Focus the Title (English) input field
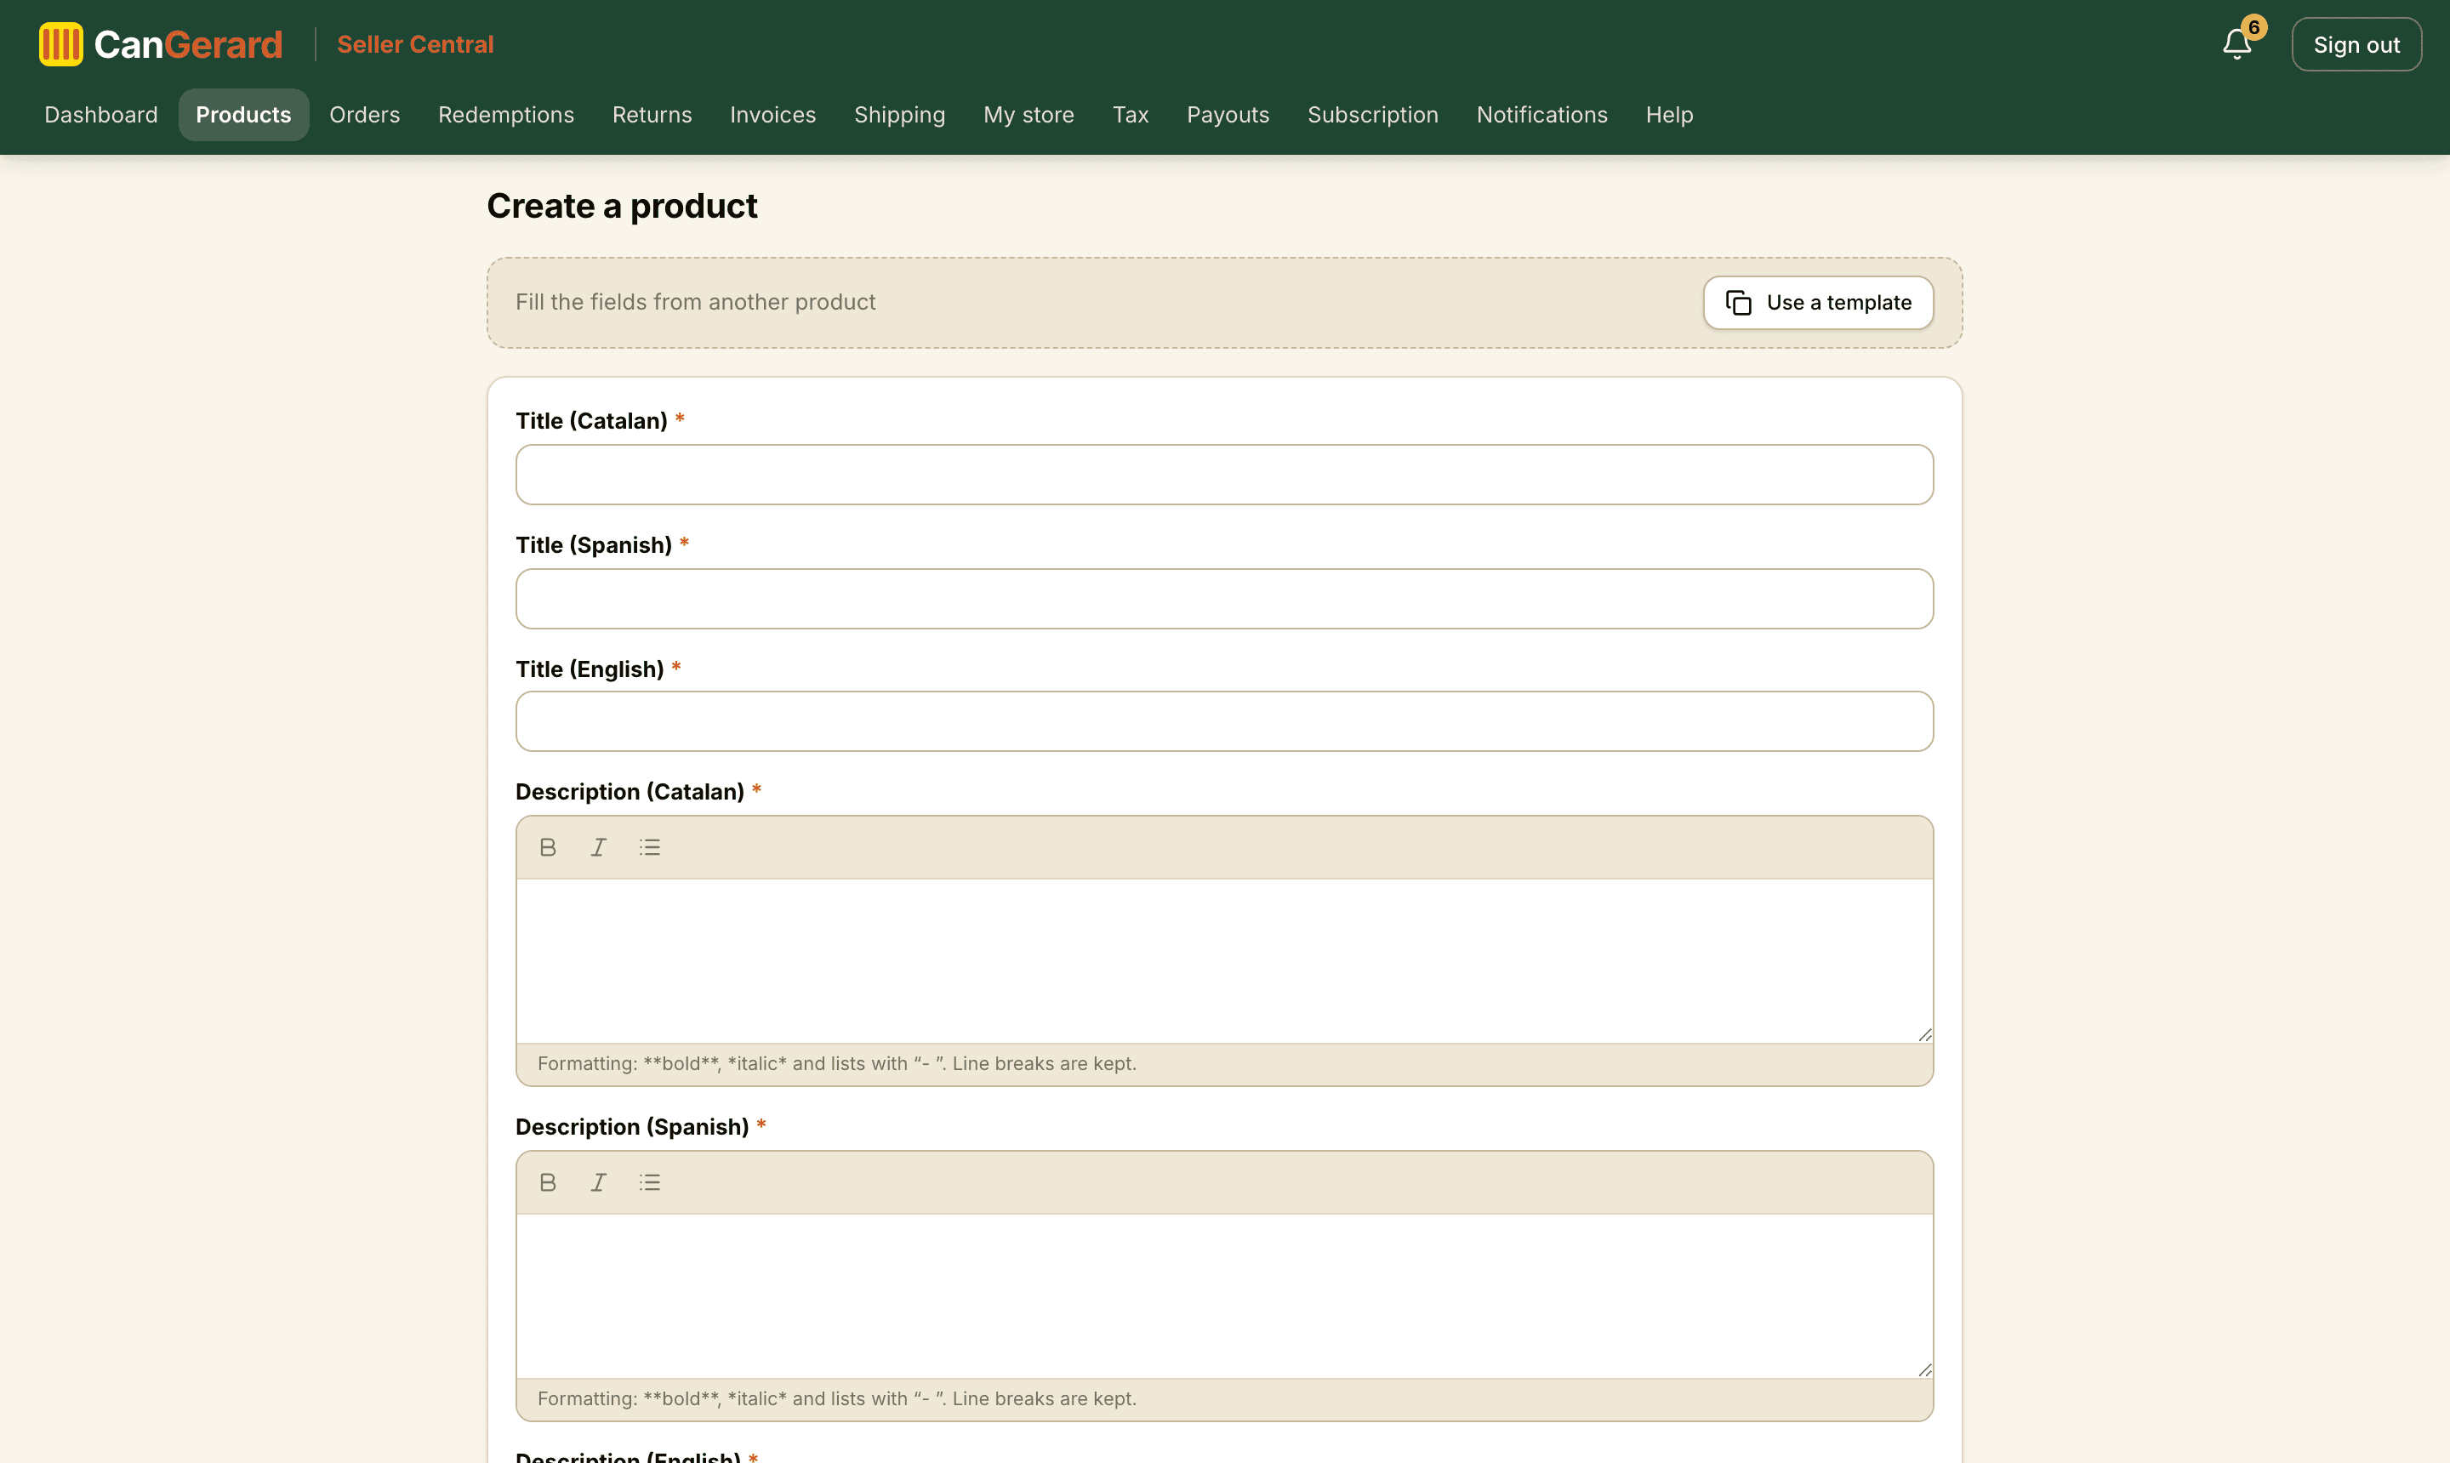 [1224, 721]
